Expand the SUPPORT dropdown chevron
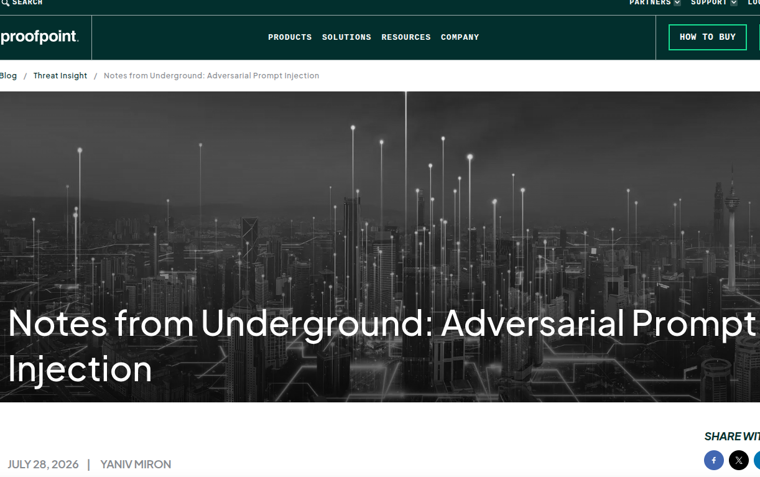The width and height of the screenshot is (760, 477). click(734, 2)
